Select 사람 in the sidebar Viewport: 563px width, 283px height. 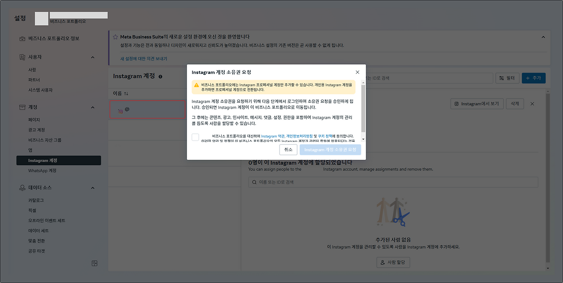pyautogui.click(x=32, y=70)
